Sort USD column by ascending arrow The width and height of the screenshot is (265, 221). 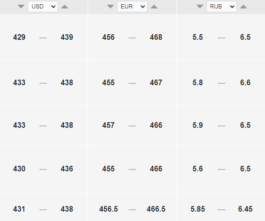65,7
